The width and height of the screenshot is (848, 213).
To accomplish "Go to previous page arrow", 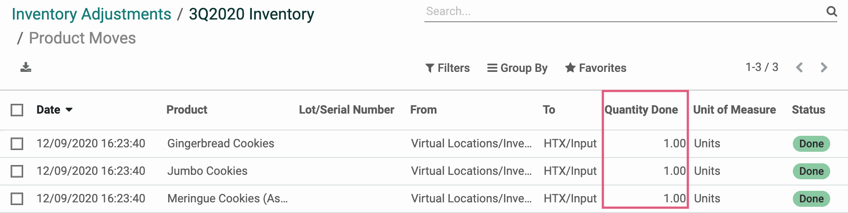I will (800, 67).
